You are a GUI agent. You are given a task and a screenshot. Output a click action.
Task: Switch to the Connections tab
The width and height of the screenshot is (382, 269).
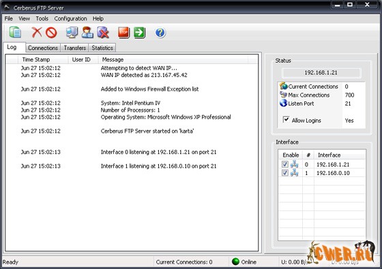coord(43,48)
